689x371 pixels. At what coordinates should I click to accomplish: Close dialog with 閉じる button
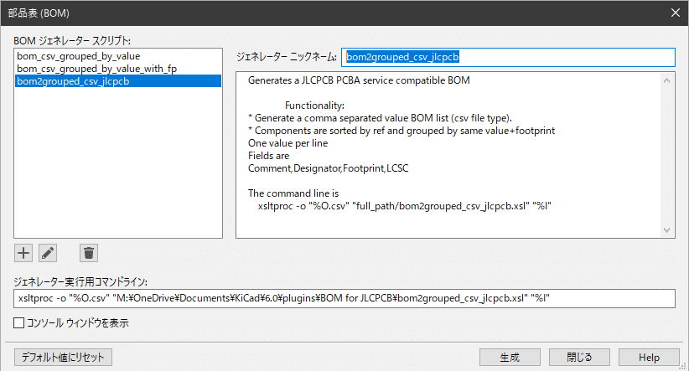tap(579, 358)
